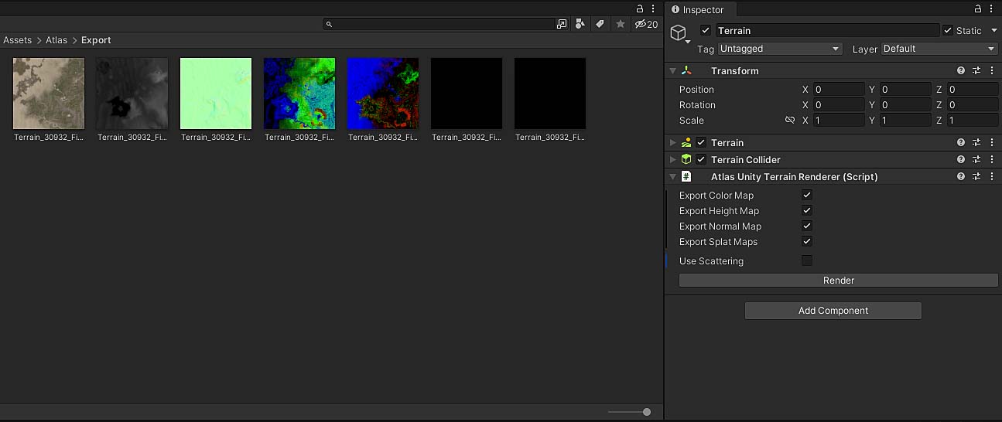Screen dimensions: 1002x422
Task: Click the Search by Type filter icon
Action: click(580, 25)
